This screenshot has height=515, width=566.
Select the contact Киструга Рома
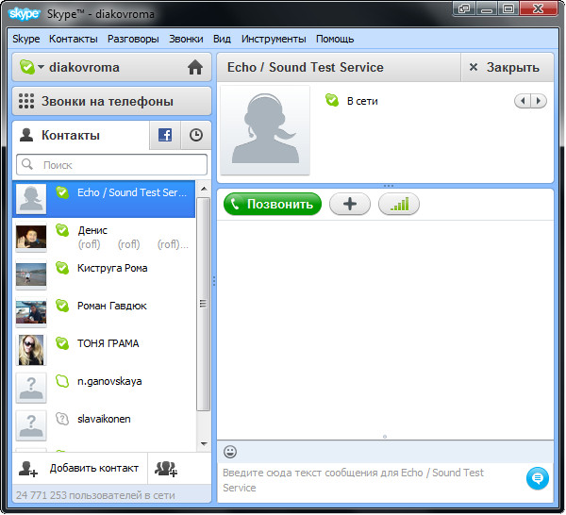tap(104, 274)
